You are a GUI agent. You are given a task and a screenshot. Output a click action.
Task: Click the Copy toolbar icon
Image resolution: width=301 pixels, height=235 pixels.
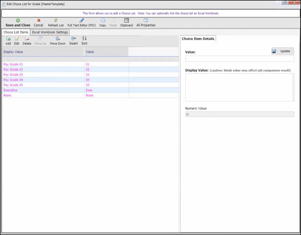[x=103, y=20]
